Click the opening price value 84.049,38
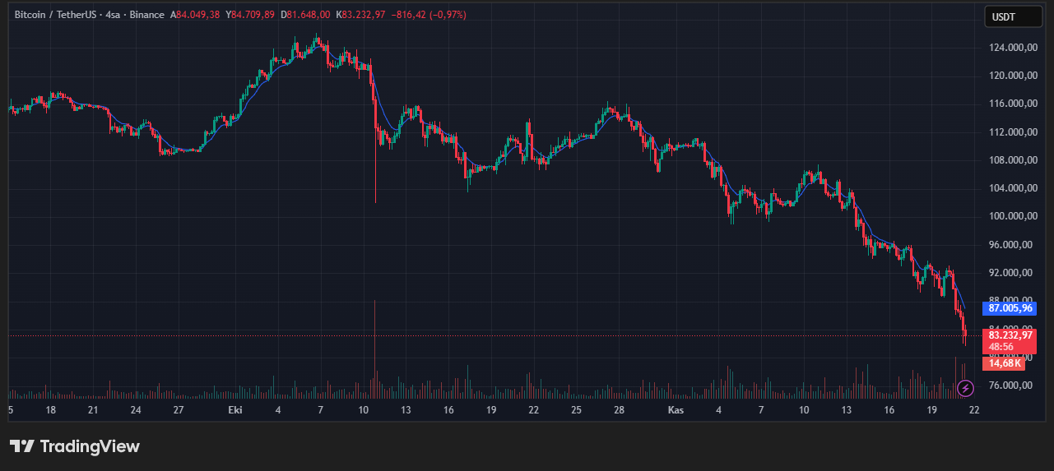 pyautogui.click(x=198, y=15)
